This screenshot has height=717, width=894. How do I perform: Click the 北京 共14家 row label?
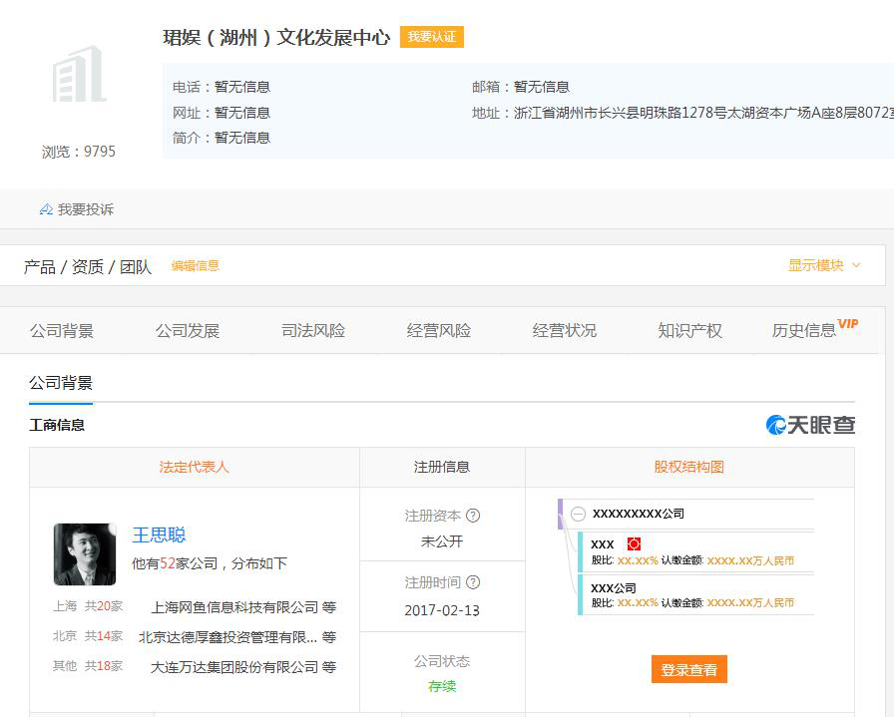[x=88, y=636]
